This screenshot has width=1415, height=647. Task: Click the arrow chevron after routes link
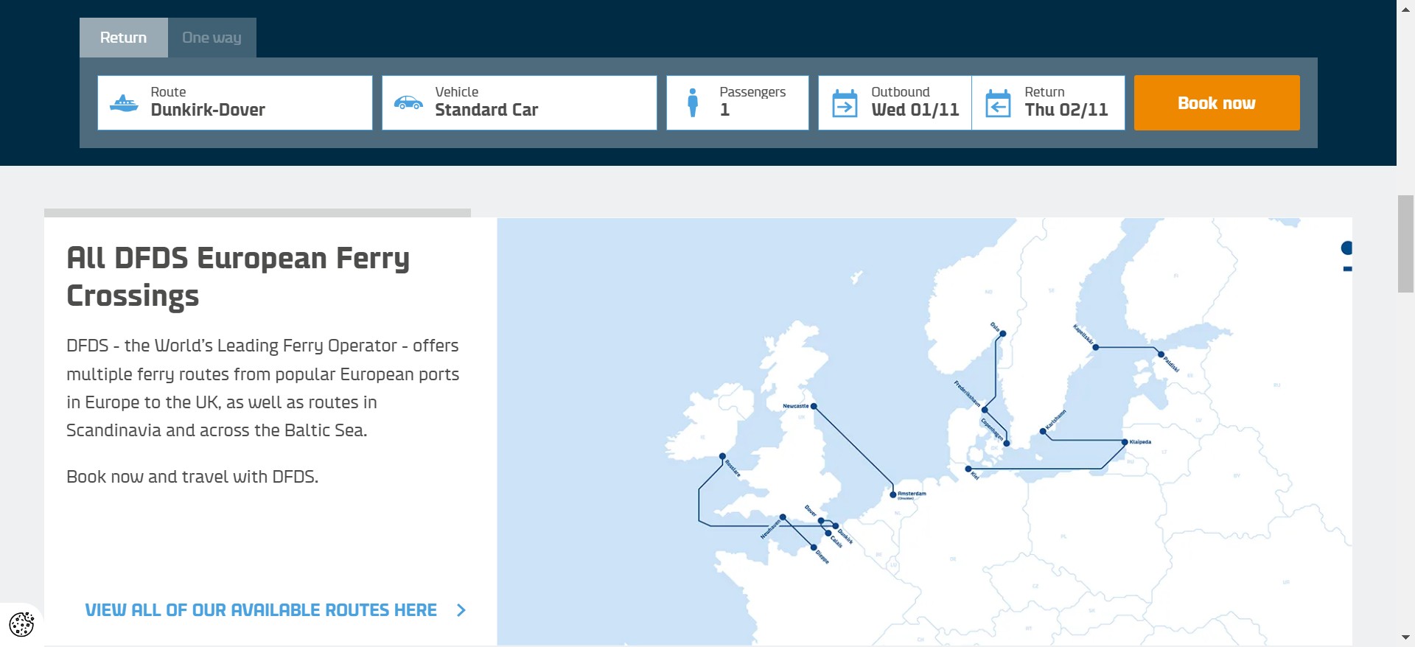(461, 610)
